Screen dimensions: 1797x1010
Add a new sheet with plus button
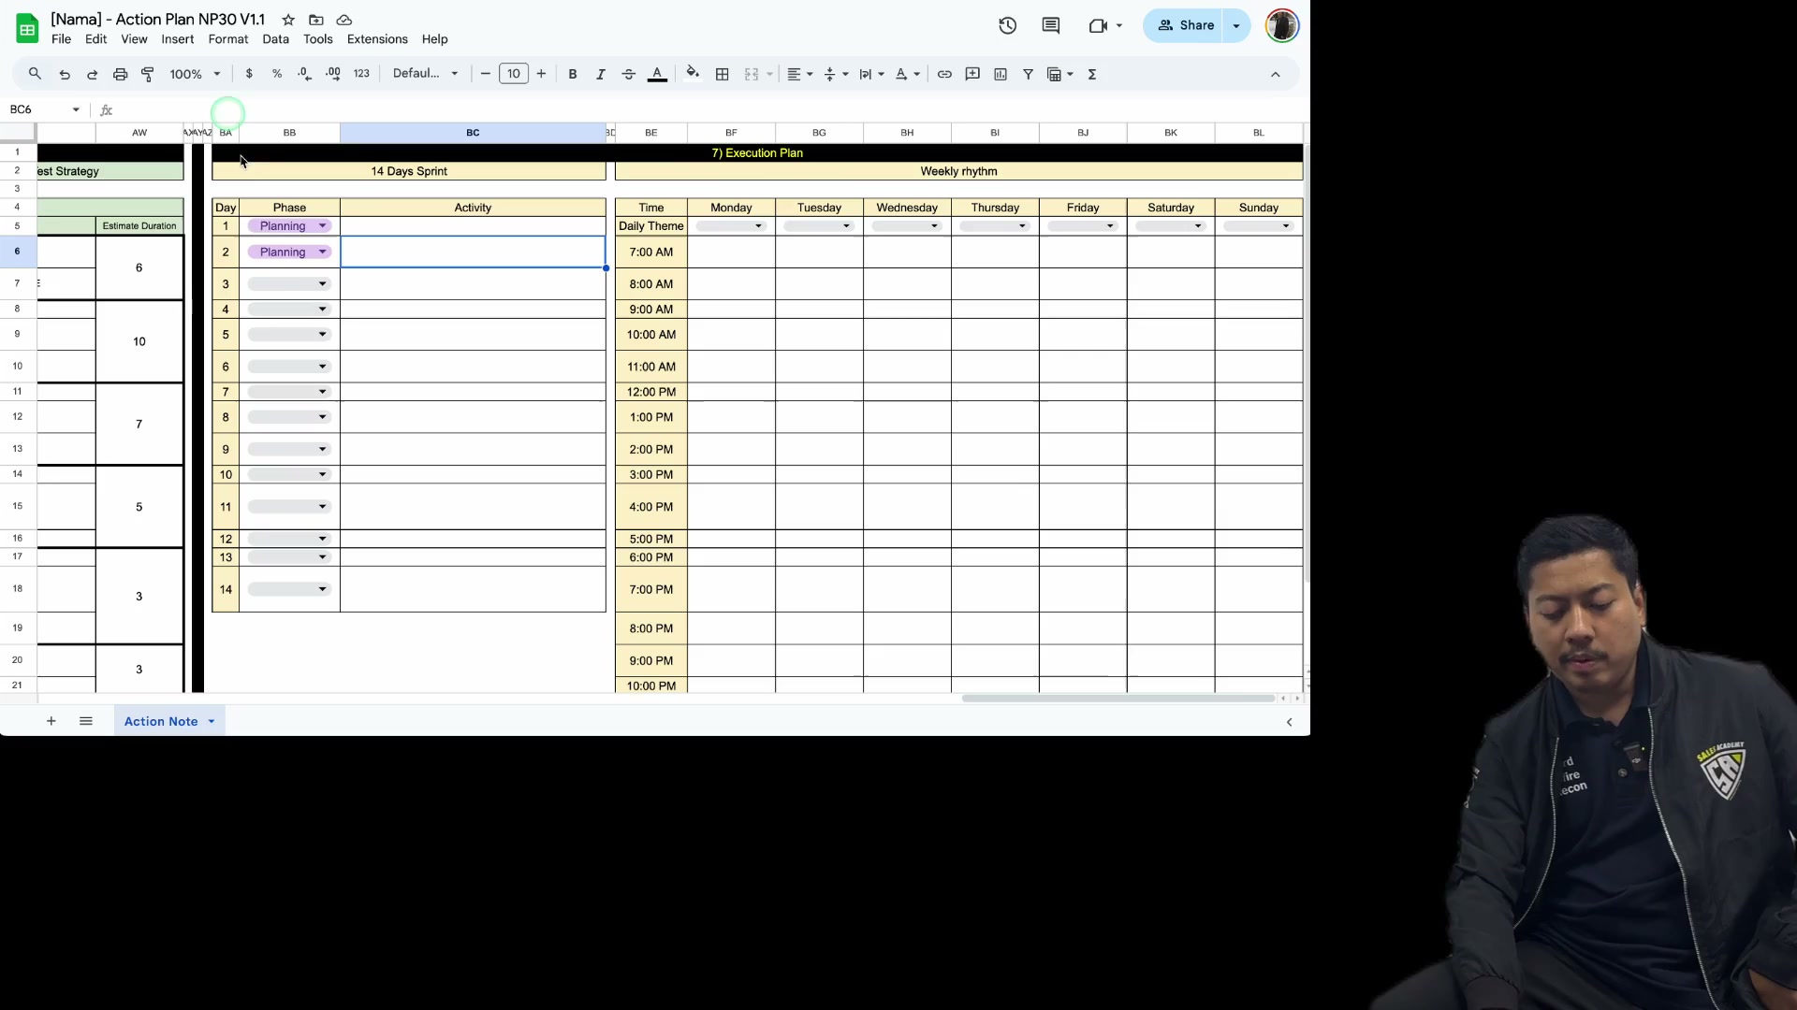tap(51, 721)
